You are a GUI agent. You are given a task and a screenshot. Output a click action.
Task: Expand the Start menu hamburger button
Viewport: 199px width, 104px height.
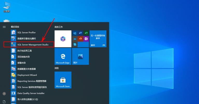(4, 27)
